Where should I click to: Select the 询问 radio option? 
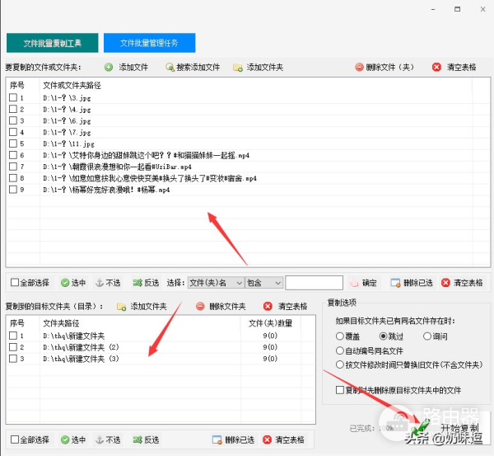pyautogui.click(x=426, y=336)
